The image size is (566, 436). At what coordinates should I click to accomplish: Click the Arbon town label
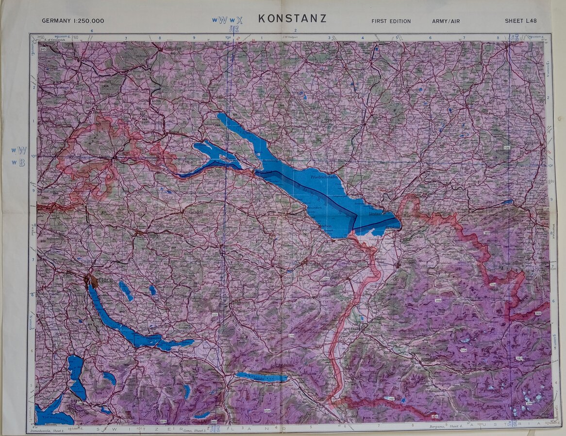click(325, 226)
